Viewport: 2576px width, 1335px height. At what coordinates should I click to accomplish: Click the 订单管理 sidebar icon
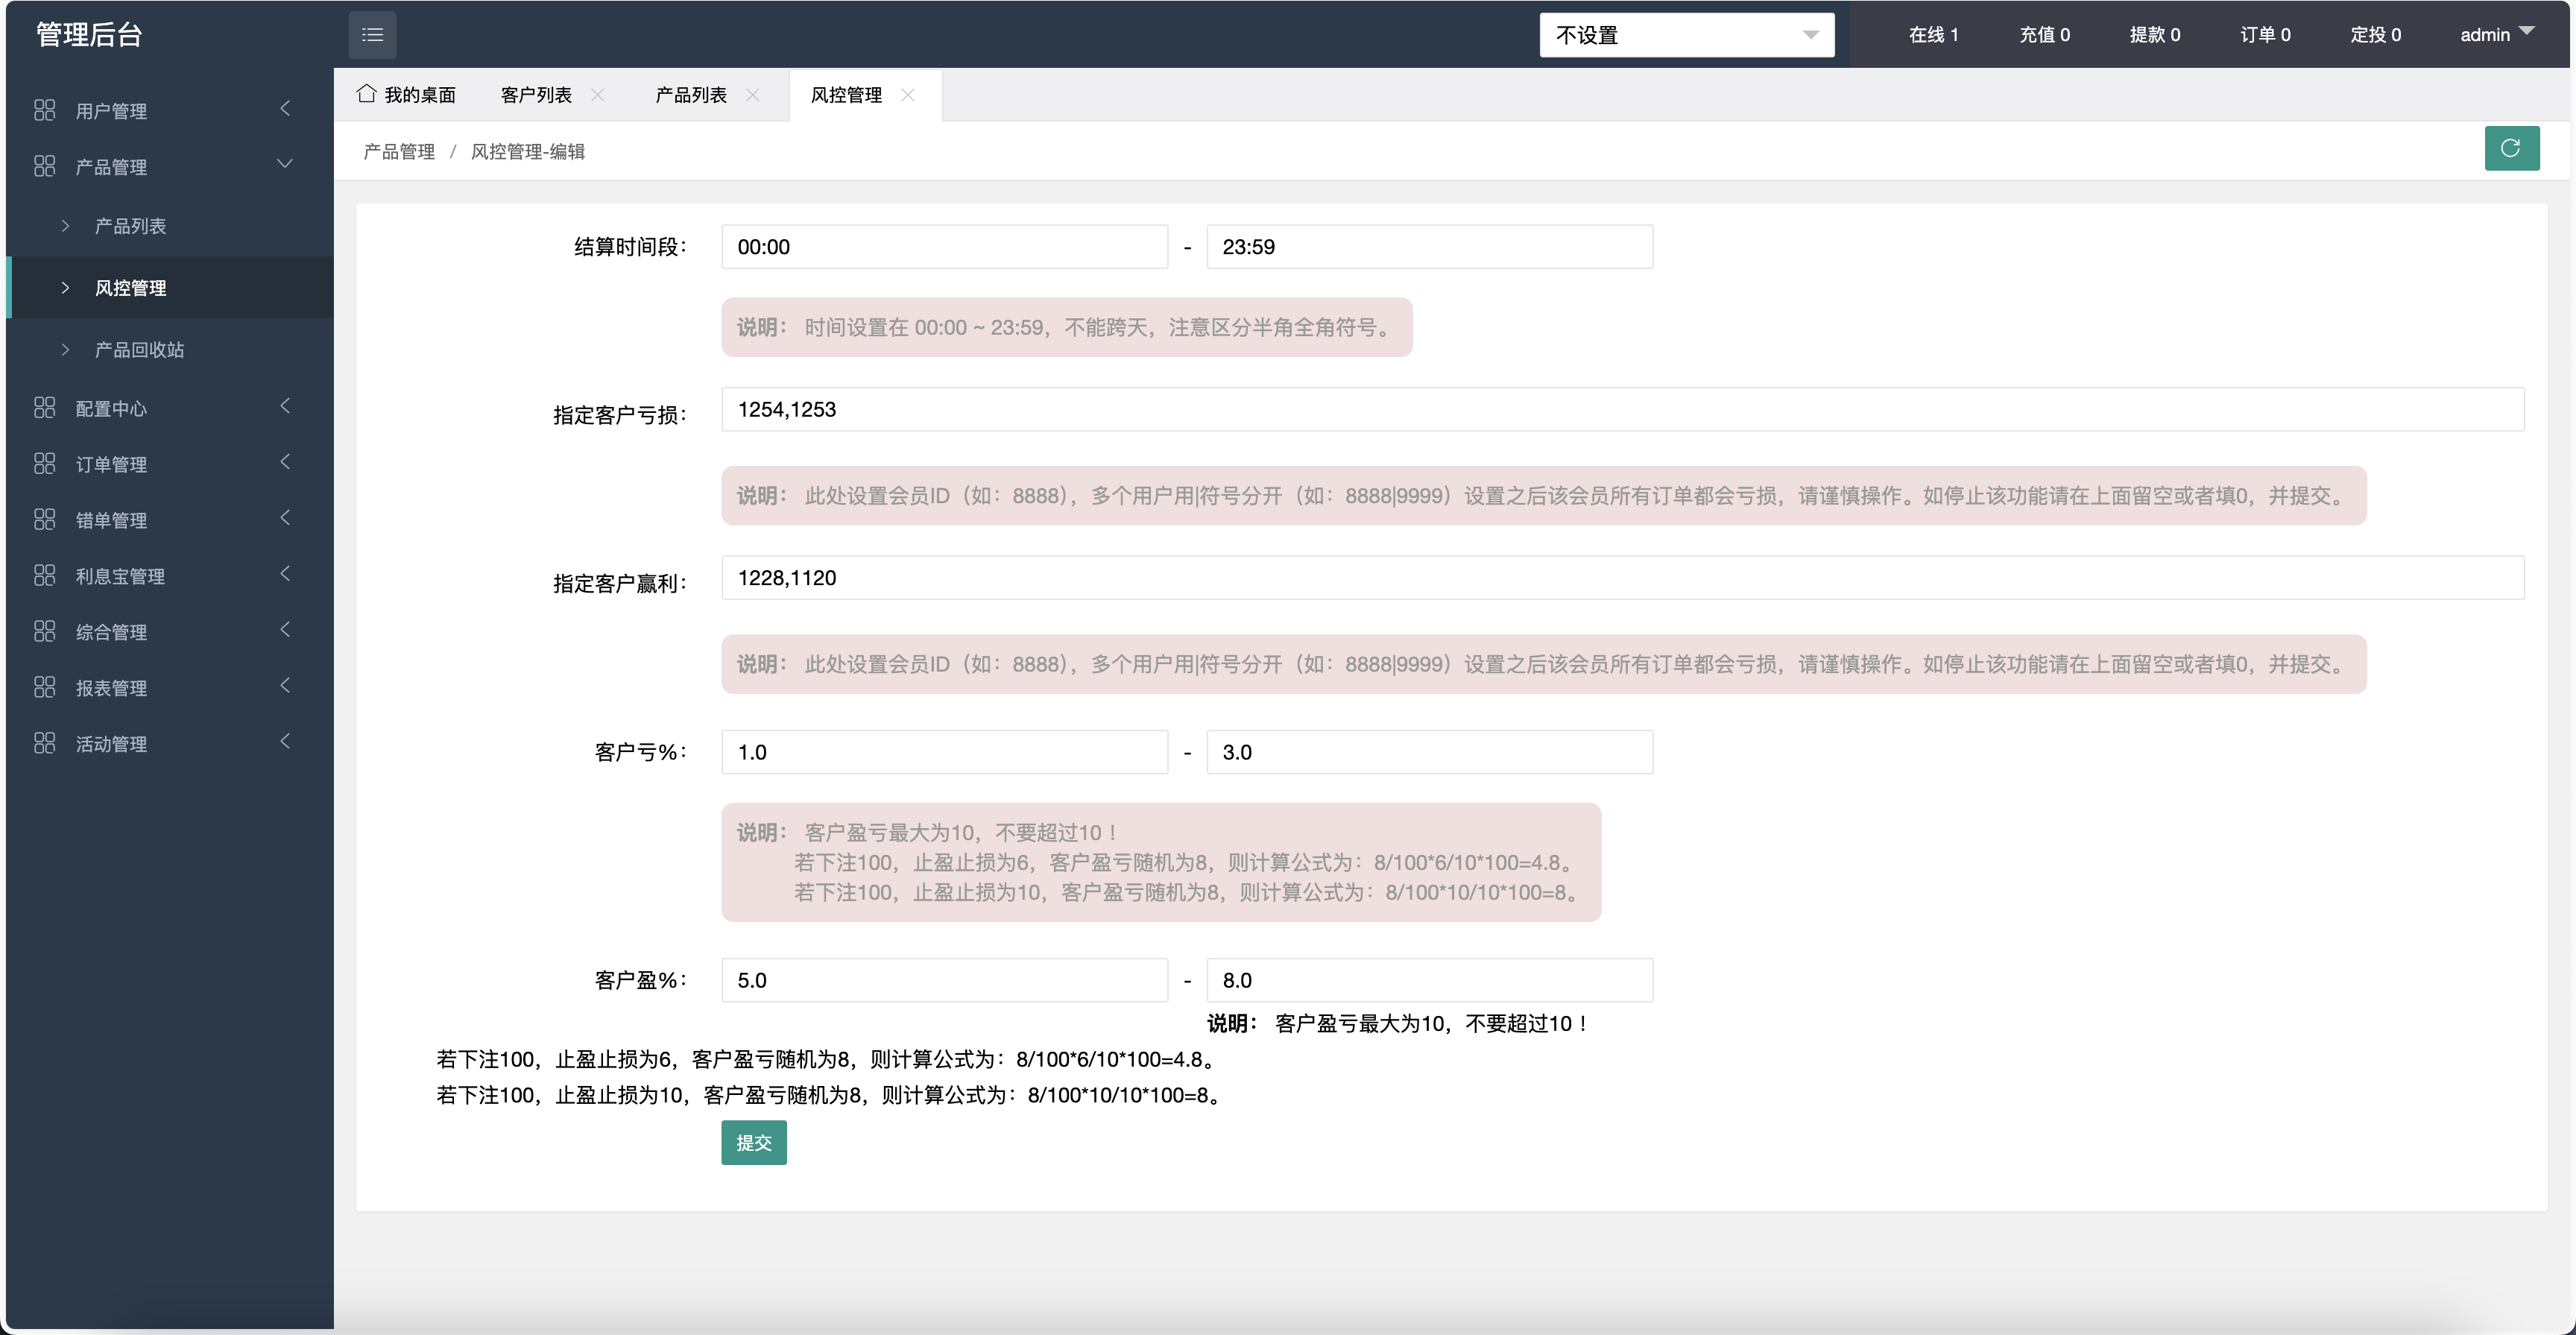click(x=45, y=463)
